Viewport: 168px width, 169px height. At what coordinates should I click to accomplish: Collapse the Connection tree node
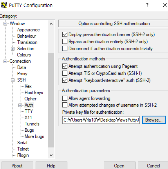(x=5, y=61)
